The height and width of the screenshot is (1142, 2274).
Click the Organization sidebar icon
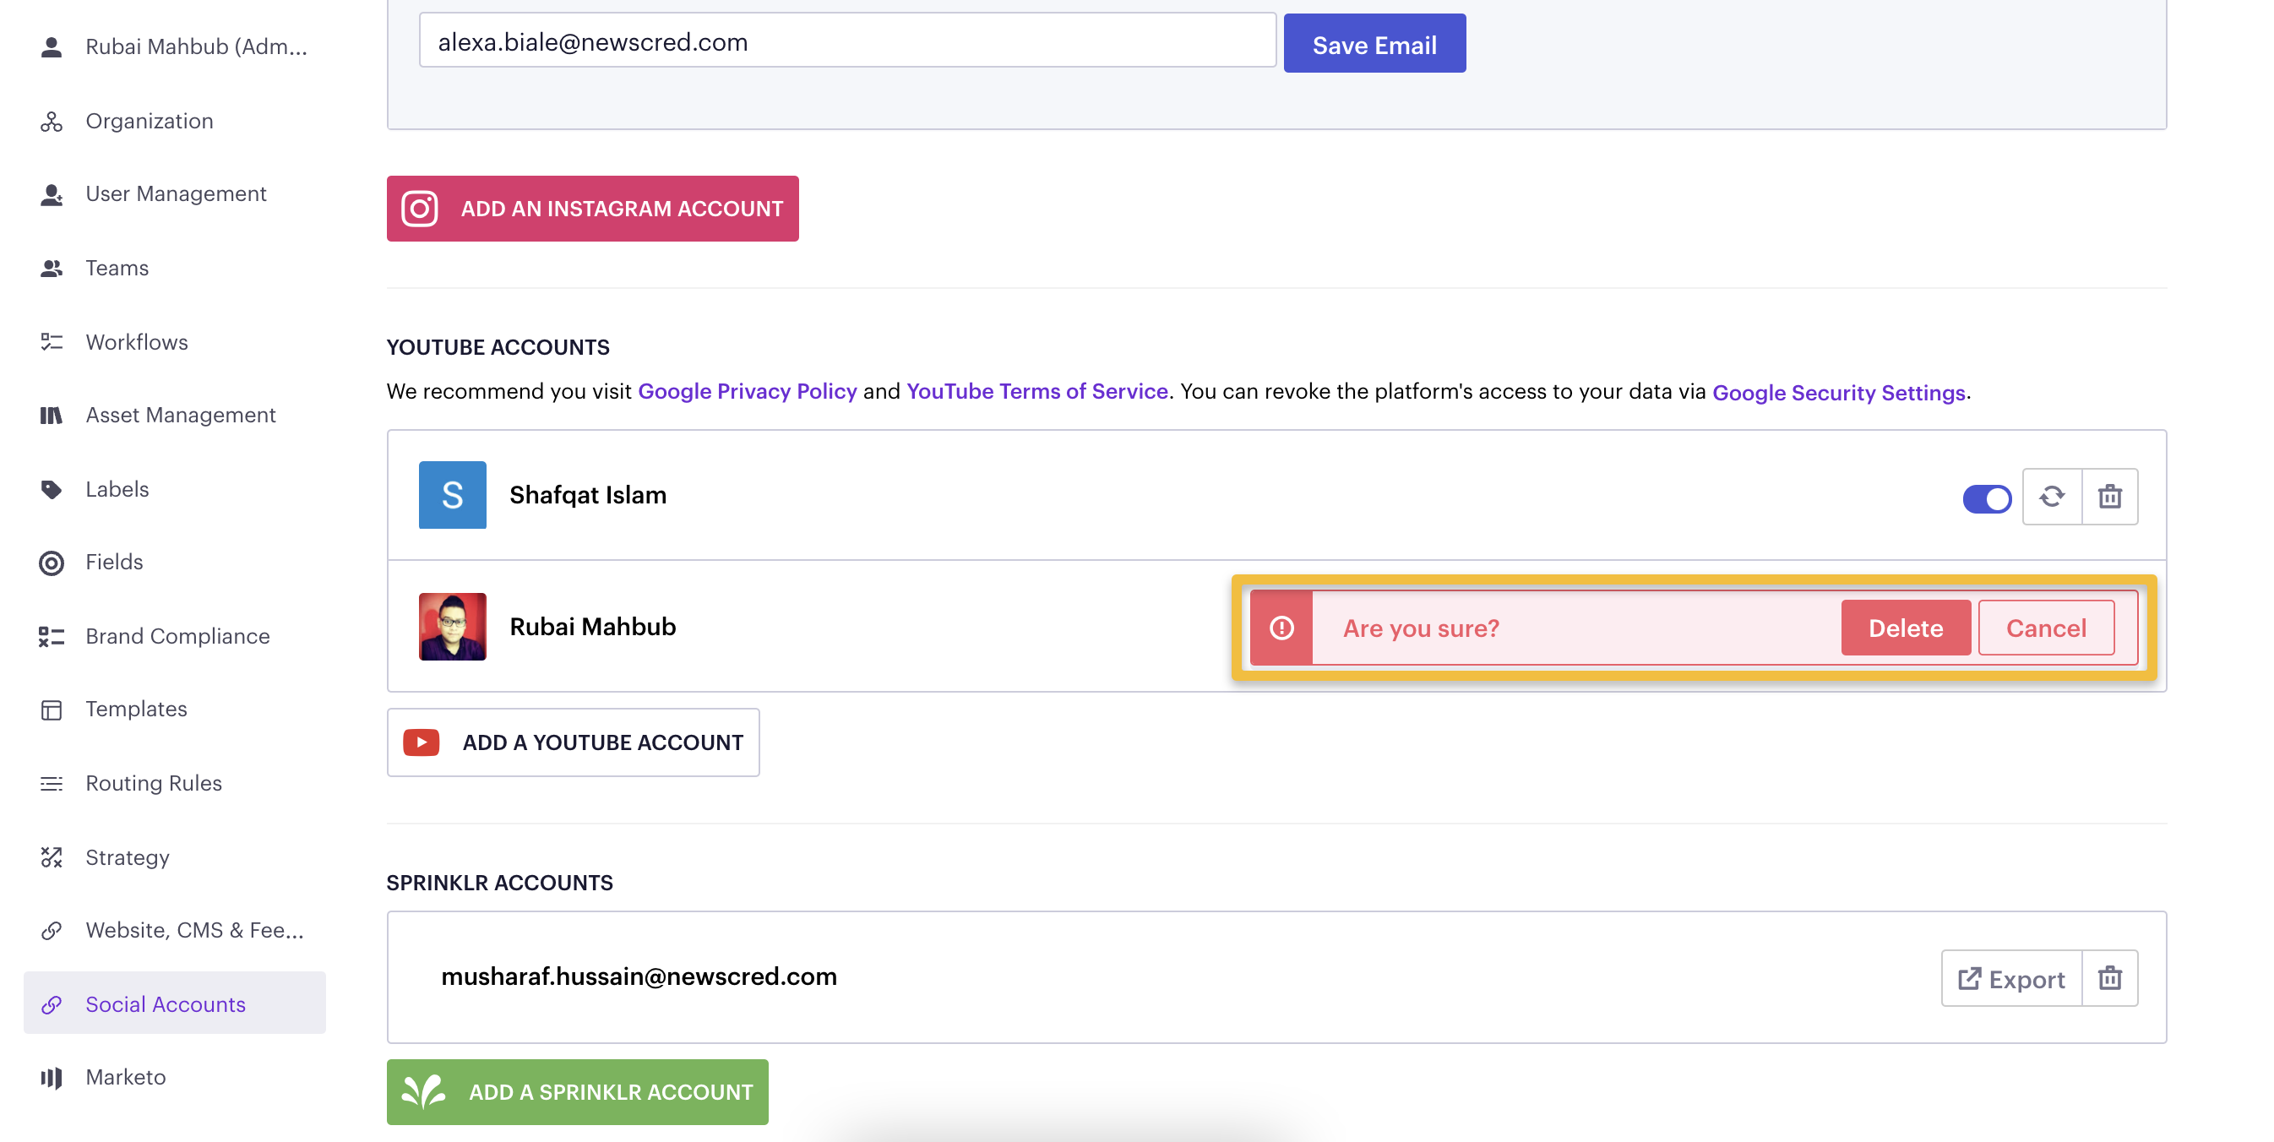[x=52, y=121]
